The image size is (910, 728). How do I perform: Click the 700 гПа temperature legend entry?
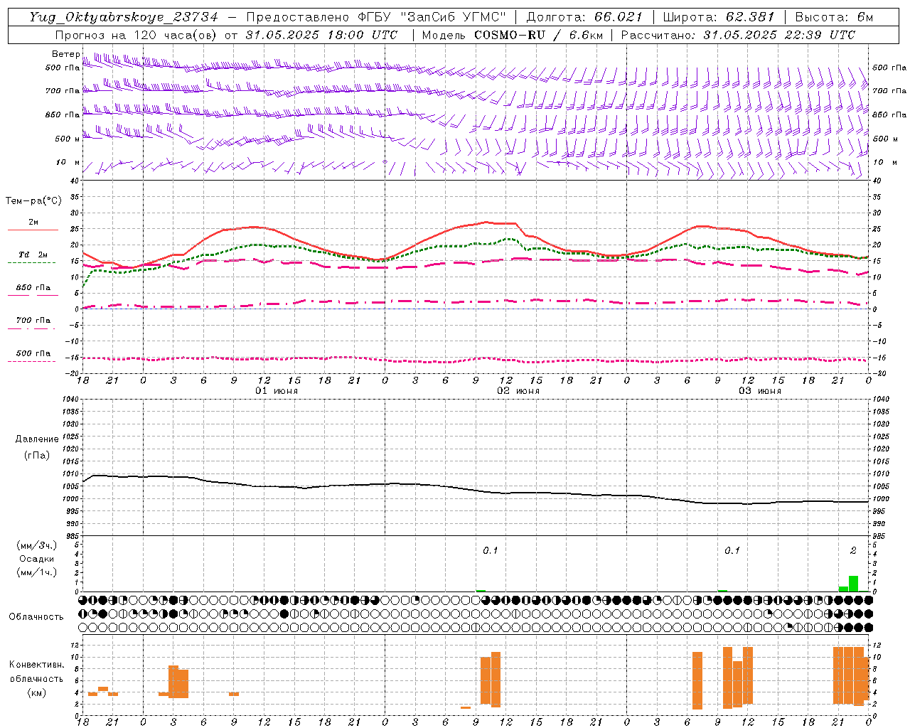click(33, 321)
